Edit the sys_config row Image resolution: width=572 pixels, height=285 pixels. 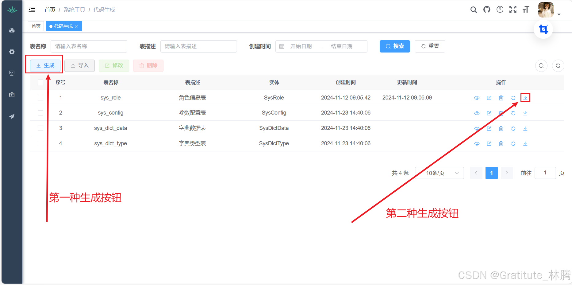point(489,113)
